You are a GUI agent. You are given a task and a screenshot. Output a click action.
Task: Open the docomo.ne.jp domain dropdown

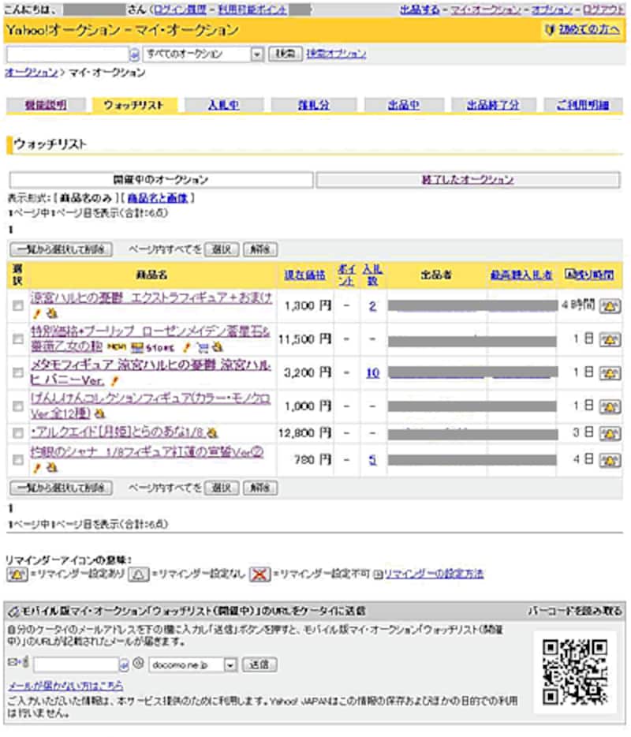(x=192, y=665)
